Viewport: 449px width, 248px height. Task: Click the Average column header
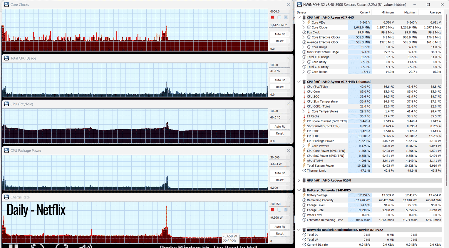[x=435, y=12]
